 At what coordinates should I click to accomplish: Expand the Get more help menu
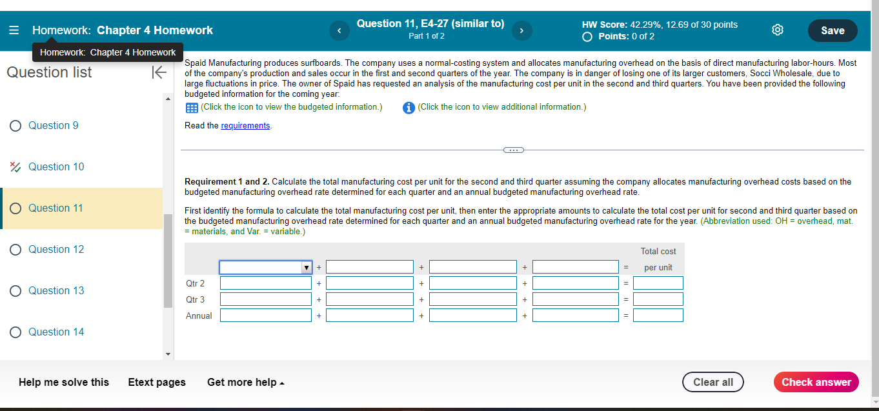[246, 382]
